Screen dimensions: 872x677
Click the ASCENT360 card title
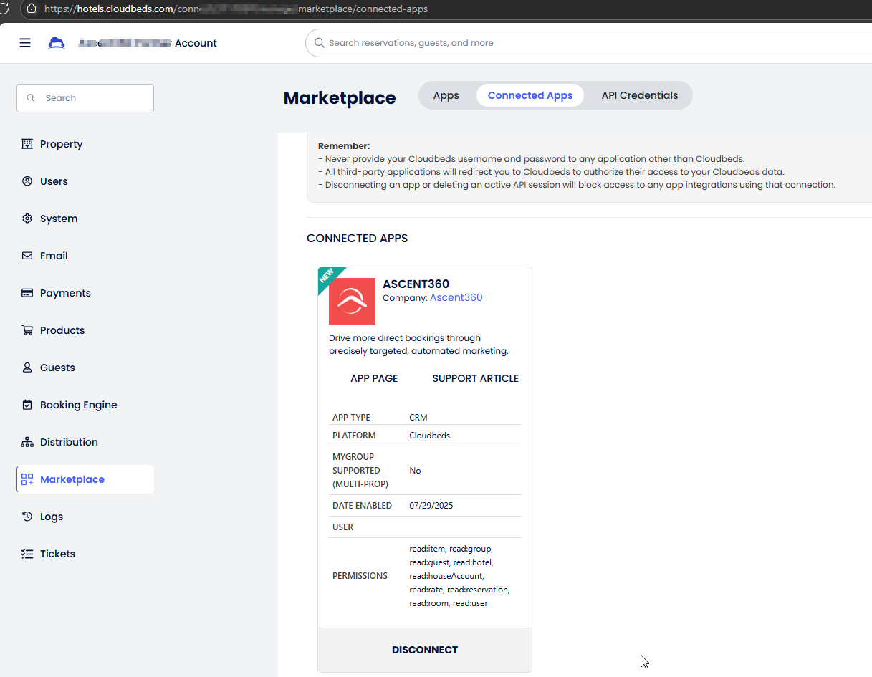click(x=416, y=284)
